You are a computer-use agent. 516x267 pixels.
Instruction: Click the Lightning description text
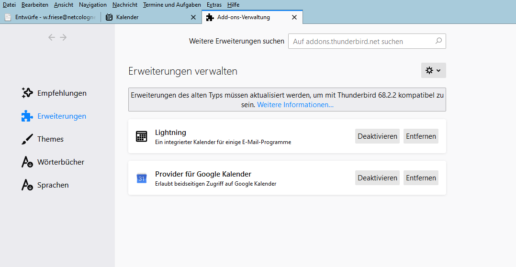click(223, 142)
